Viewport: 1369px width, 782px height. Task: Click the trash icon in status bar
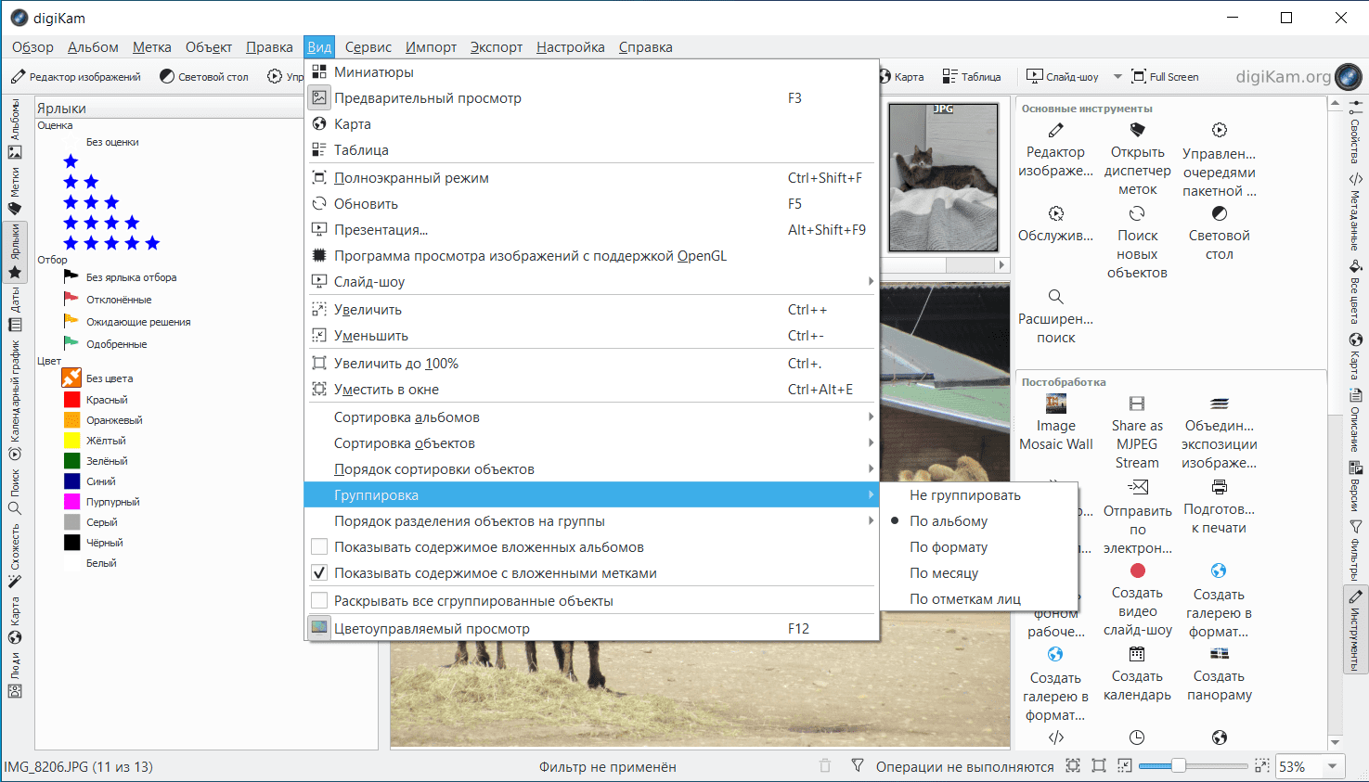pyautogui.click(x=825, y=766)
